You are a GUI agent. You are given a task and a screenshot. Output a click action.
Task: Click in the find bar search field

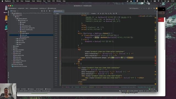(x=66, y=13)
